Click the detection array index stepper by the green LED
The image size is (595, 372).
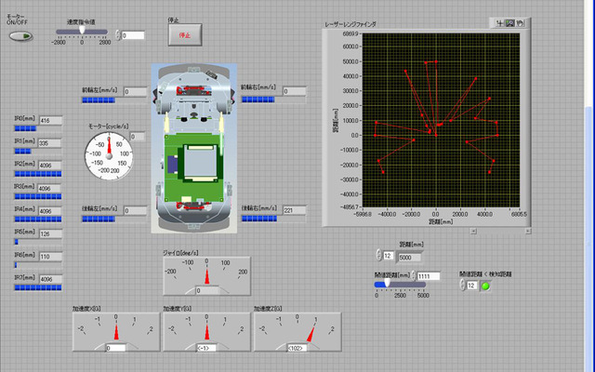(x=462, y=285)
